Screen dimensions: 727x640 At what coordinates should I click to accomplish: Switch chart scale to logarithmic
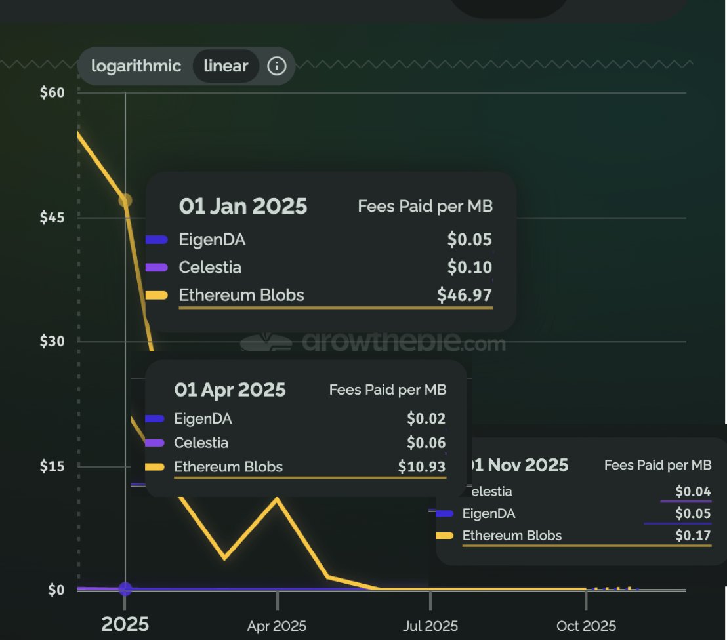coord(136,66)
